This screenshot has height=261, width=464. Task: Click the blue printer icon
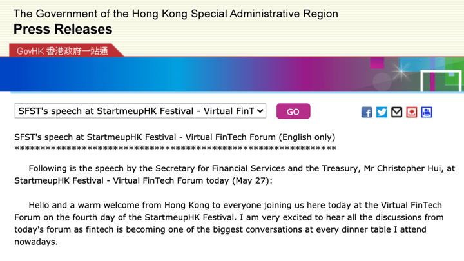pos(426,112)
